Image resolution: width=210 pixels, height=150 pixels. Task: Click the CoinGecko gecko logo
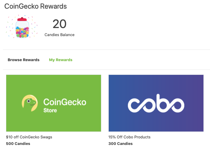pos(30,103)
